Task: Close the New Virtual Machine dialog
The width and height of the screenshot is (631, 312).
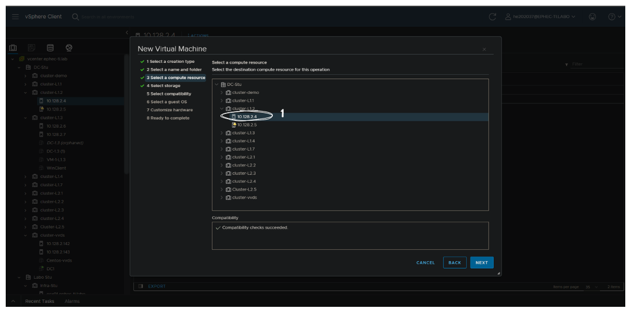Action: pyautogui.click(x=484, y=49)
